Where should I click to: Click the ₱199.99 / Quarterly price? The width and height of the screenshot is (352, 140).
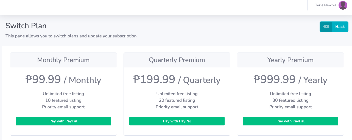click(x=177, y=80)
